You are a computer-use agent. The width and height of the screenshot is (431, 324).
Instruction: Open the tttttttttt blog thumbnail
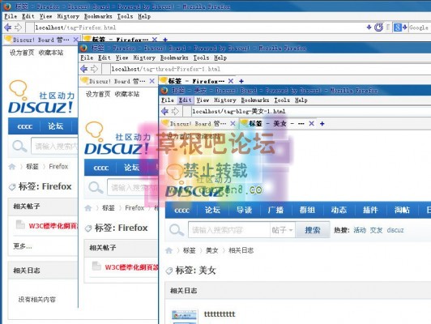(x=184, y=317)
